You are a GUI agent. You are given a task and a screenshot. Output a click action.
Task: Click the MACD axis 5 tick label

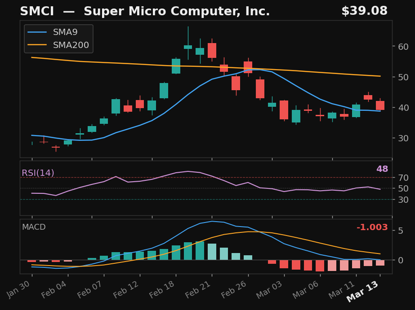[x=401, y=231]
